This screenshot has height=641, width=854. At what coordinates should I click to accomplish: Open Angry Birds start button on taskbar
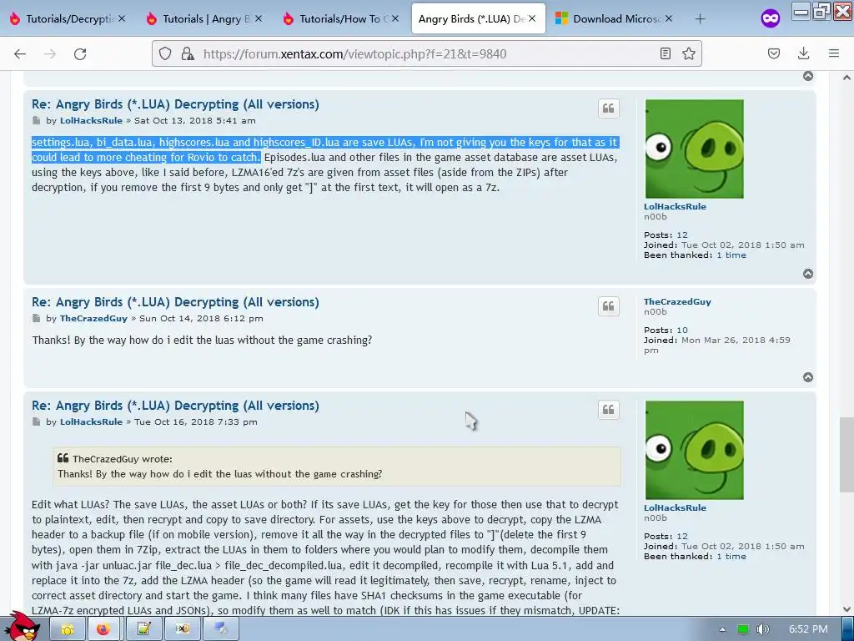(x=22, y=626)
